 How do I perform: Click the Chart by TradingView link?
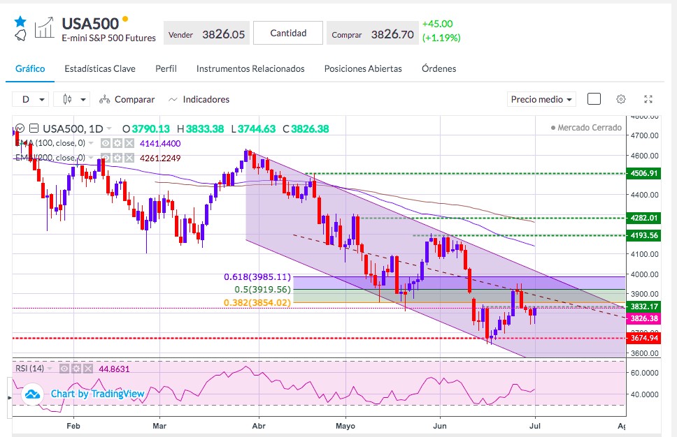pyautogui.click(x=98, y=394)
